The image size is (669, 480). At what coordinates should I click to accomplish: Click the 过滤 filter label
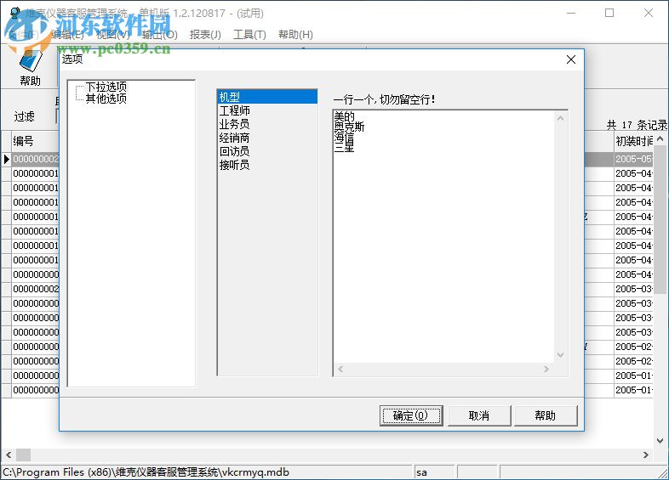pyautogui.click(x=24, y=116)
